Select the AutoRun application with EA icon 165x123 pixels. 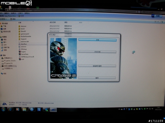pyautogui.click(x=23, y=44)
